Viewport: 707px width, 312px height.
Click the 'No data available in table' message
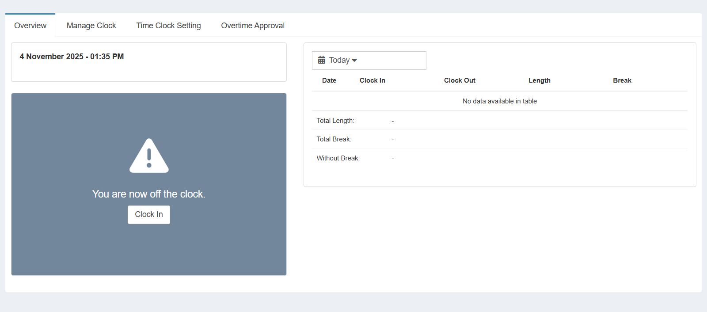point(499,101)
